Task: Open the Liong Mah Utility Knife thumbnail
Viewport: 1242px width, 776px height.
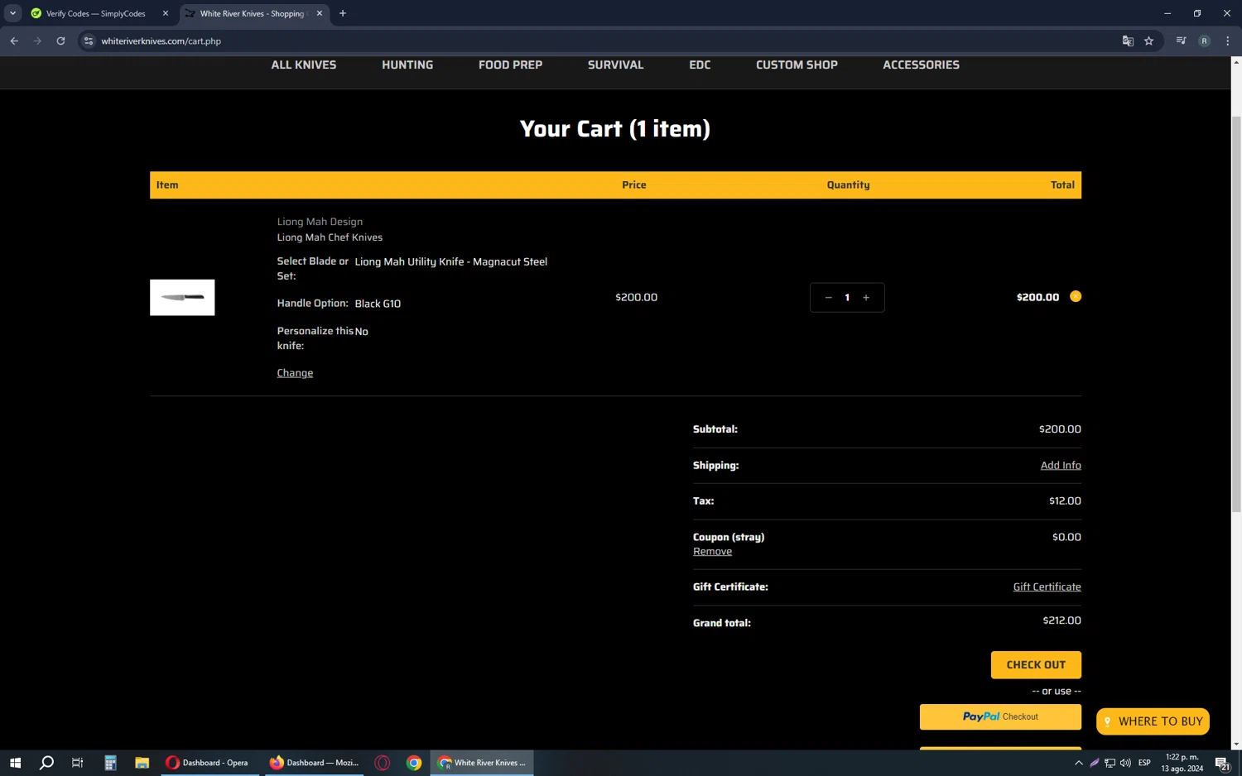Action: click(x=182, y=297)
